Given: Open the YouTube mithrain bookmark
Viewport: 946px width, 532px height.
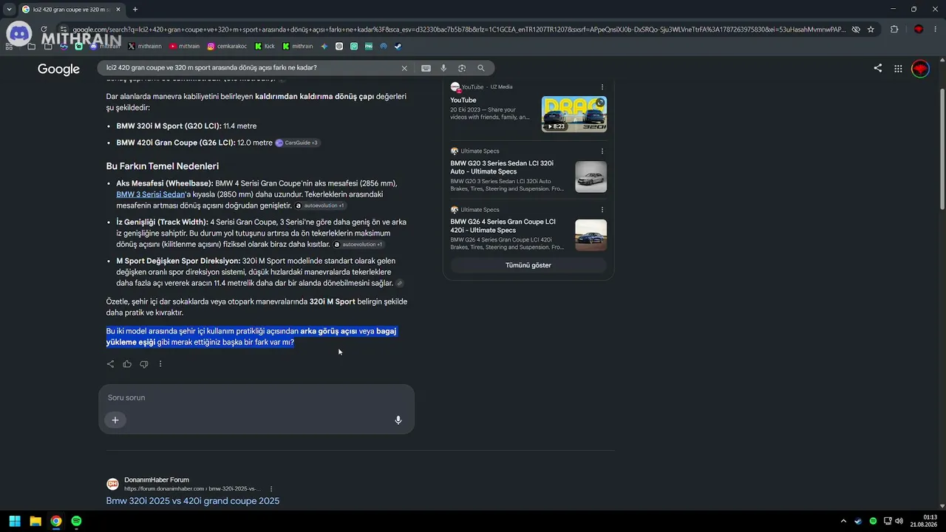Looking at the screenshot, I should 184,46.
